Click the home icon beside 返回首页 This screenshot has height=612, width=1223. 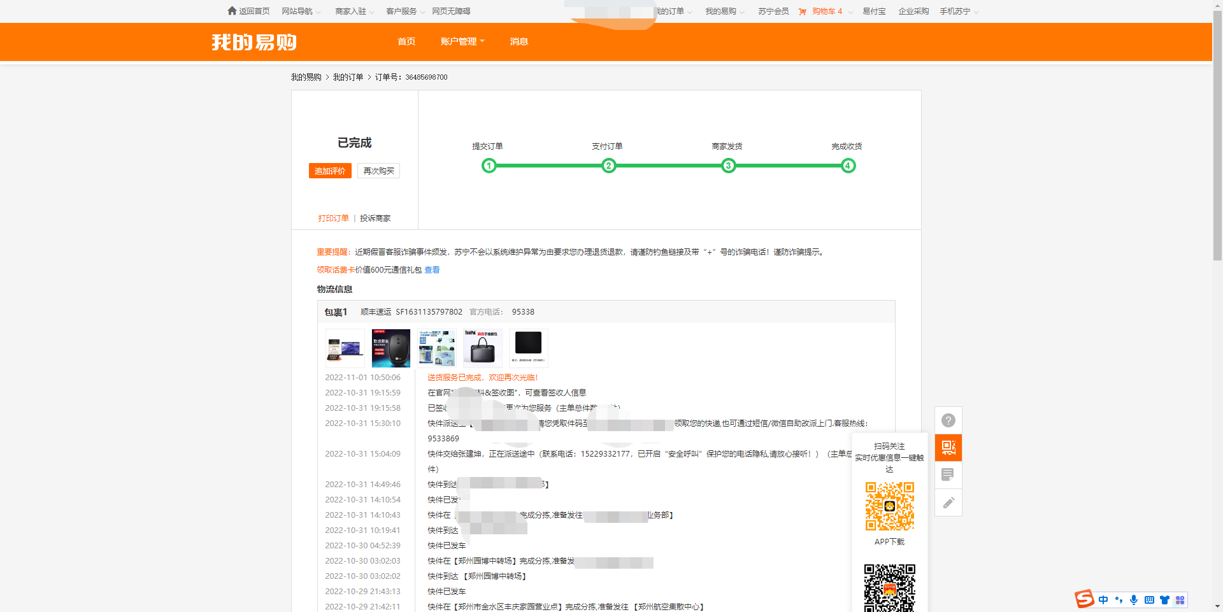coord(232,11)
